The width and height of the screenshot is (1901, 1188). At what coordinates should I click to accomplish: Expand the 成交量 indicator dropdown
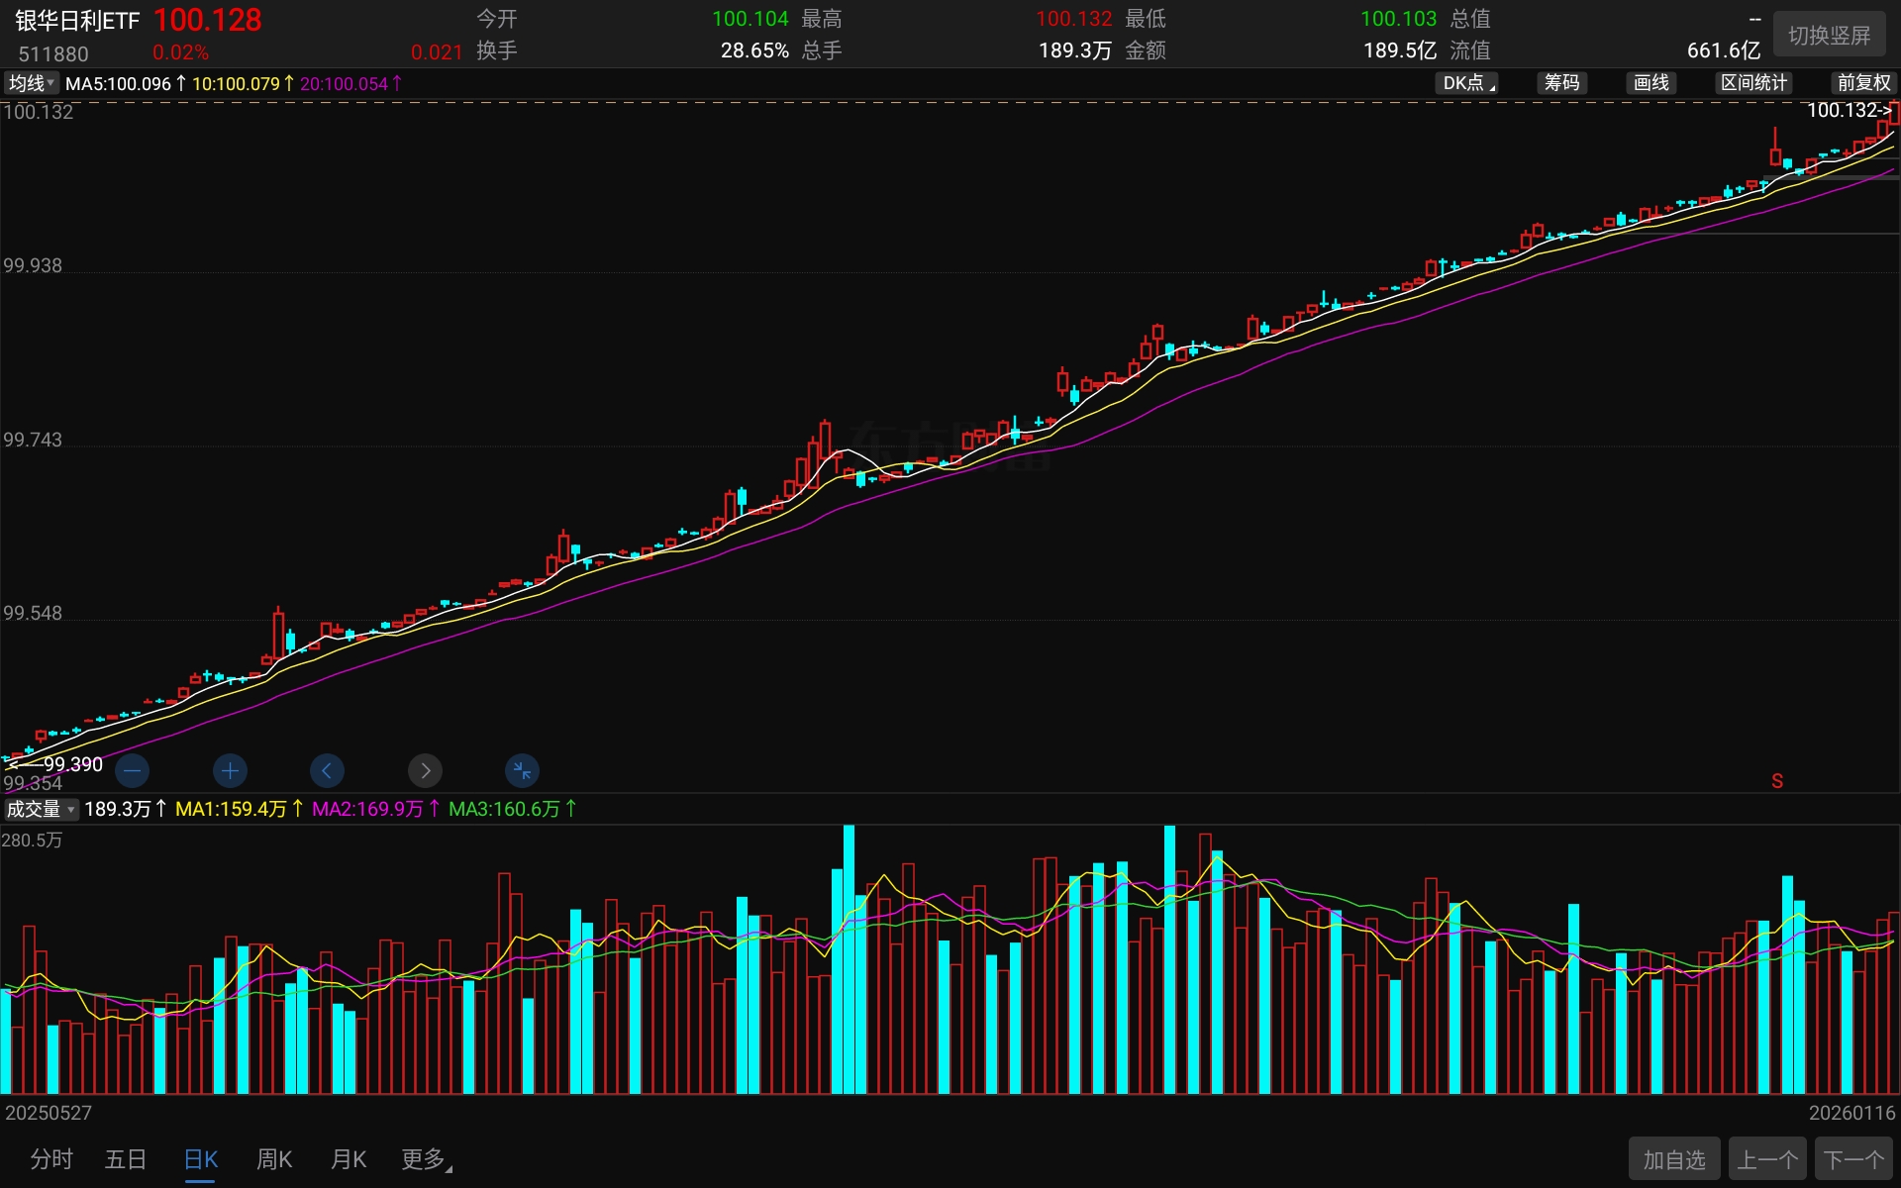(41, 809)
